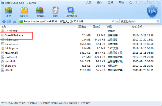Sort by 名称 column header
This screenshot has width=162, height=106.
click(x=4, y=27)
